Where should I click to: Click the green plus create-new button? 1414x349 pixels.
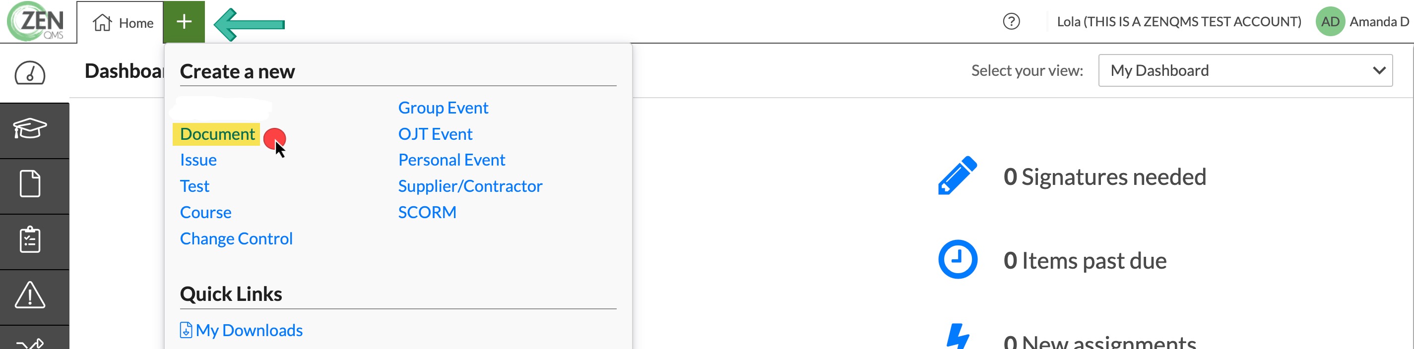click(x=184, y=22)
